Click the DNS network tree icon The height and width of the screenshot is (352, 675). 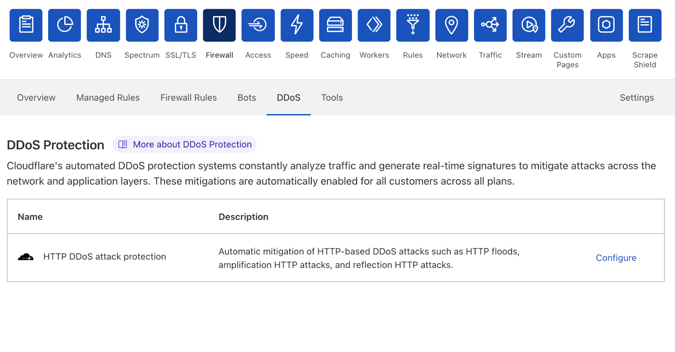click(103, 25)
